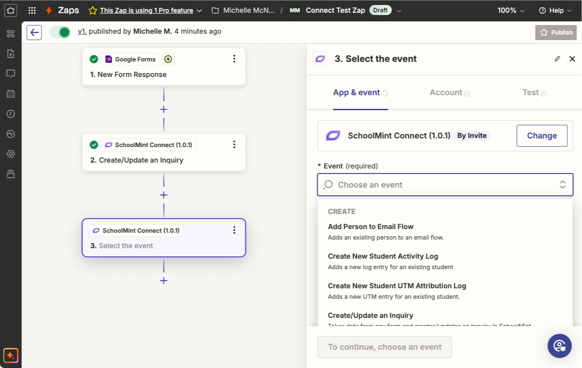Select step 1 New Form Response card

tap(164, 66)
